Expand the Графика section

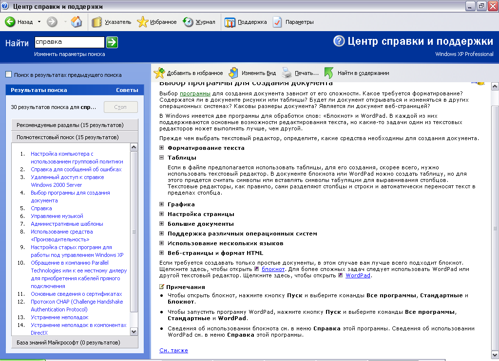[162, 204]
